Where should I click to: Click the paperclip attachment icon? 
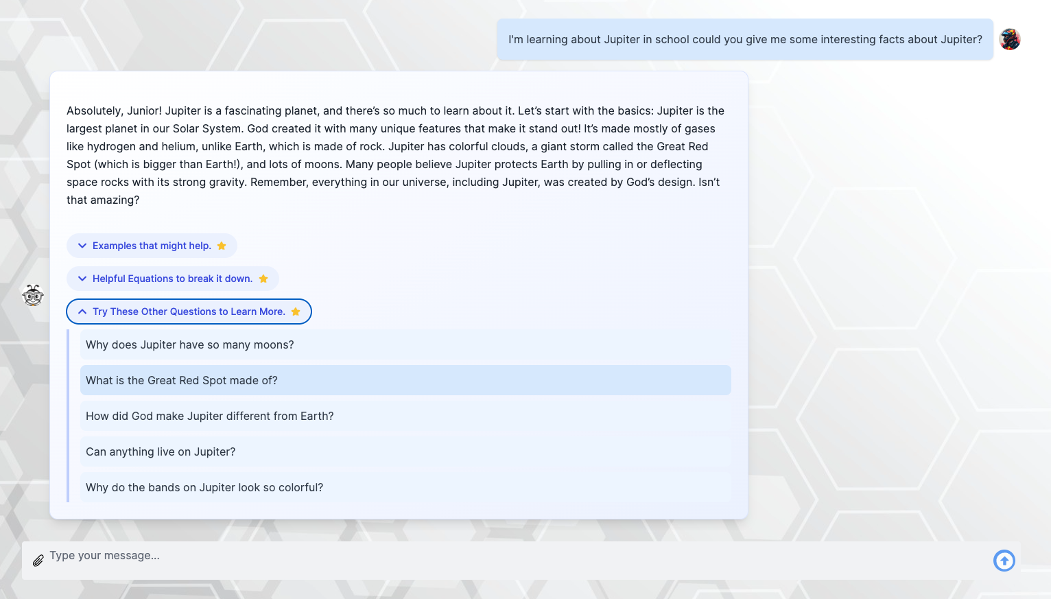[x=38, y=561]
